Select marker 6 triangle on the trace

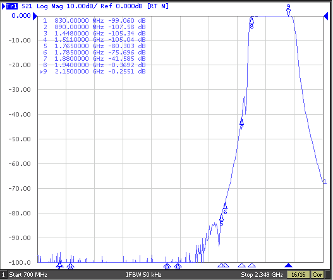click(x=225, y=206)
